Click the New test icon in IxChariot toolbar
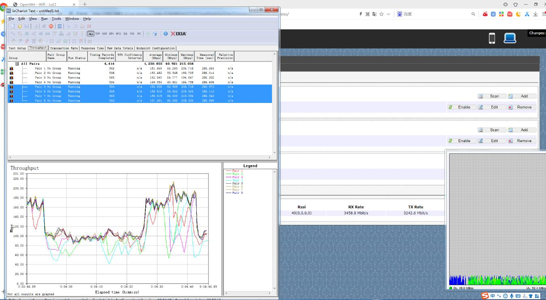Viewport: 546px width, 300px height. click(x=13, y=26)
